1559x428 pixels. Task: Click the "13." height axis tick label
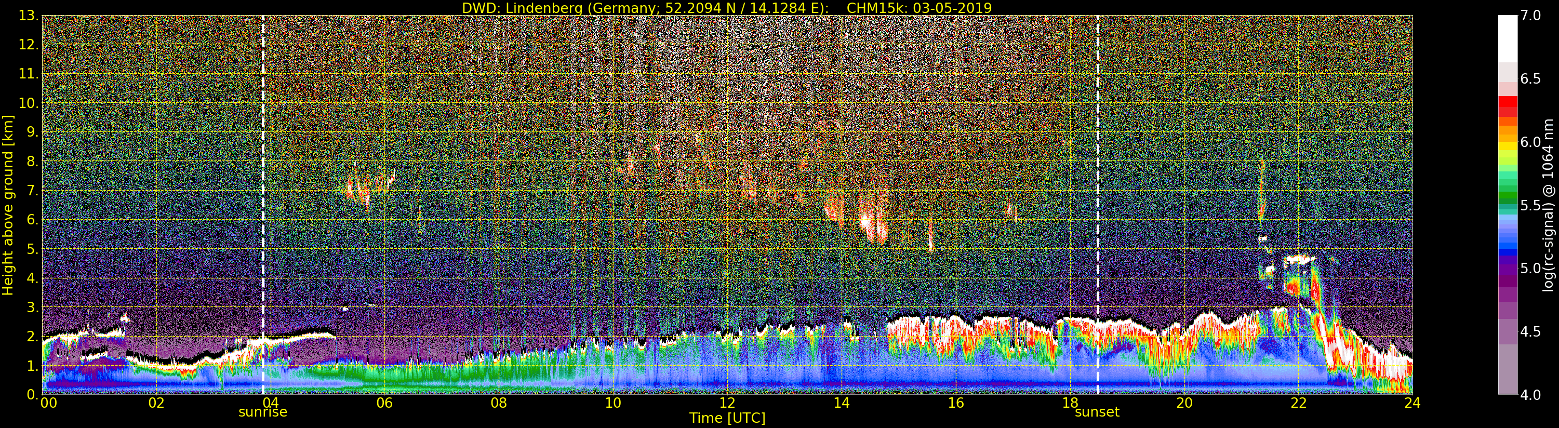tap(29, 16)
